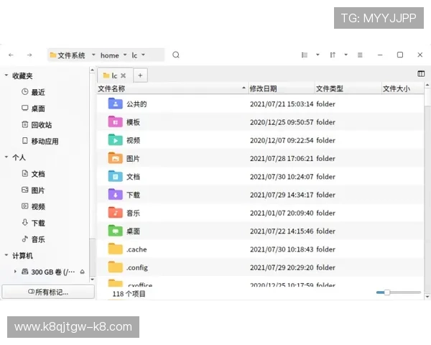Expand lc breadcrumb dropdown
The height and width of the screenshot is (345, 431).
(143, 55)
